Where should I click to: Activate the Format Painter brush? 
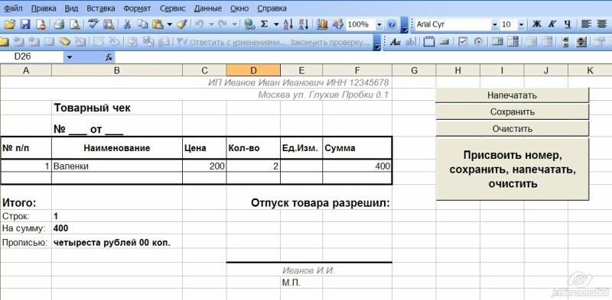point(181,24)
